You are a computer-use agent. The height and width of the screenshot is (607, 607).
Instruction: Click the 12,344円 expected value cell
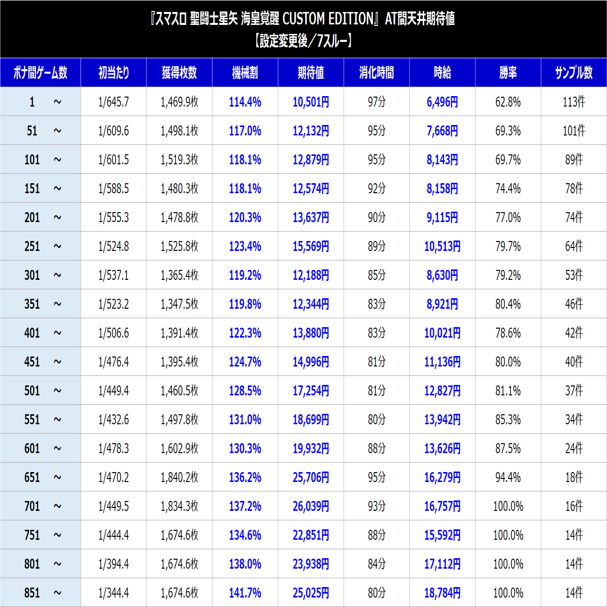(x=311, y=304)
